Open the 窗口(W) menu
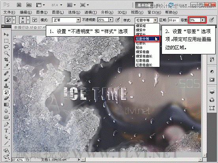The height and width of the screenshot is (163, 218). 154,12
